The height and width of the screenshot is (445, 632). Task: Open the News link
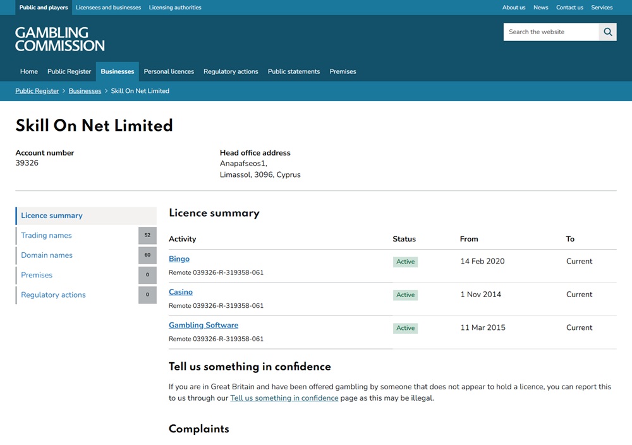pyautogui.click(x=540, y=7)
